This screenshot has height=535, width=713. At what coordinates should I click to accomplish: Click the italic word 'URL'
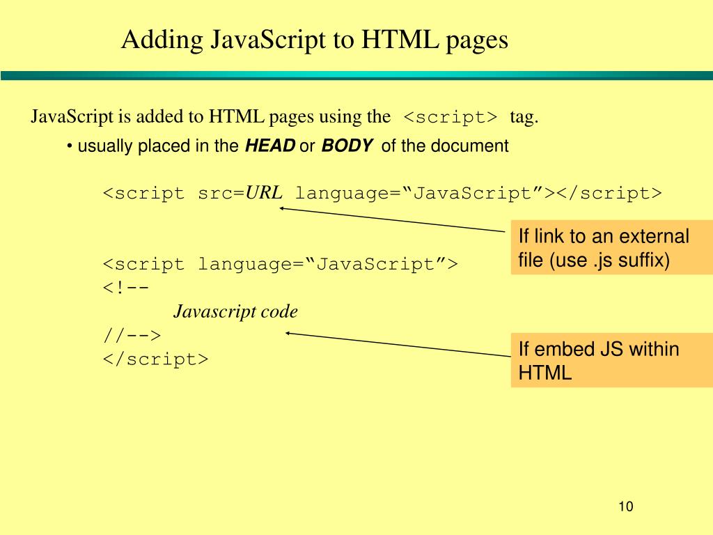click(x=264, y=193)
